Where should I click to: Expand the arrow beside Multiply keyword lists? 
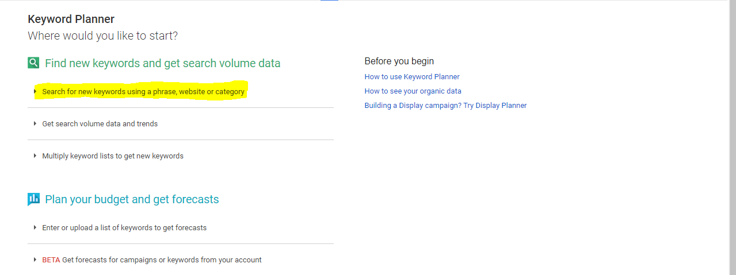pos(35,156)
